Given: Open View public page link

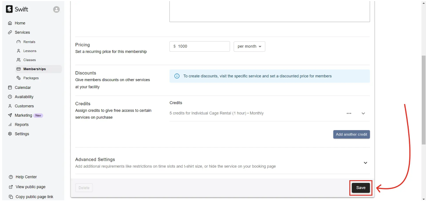Looking at the screenshot, I should [30, 187].
